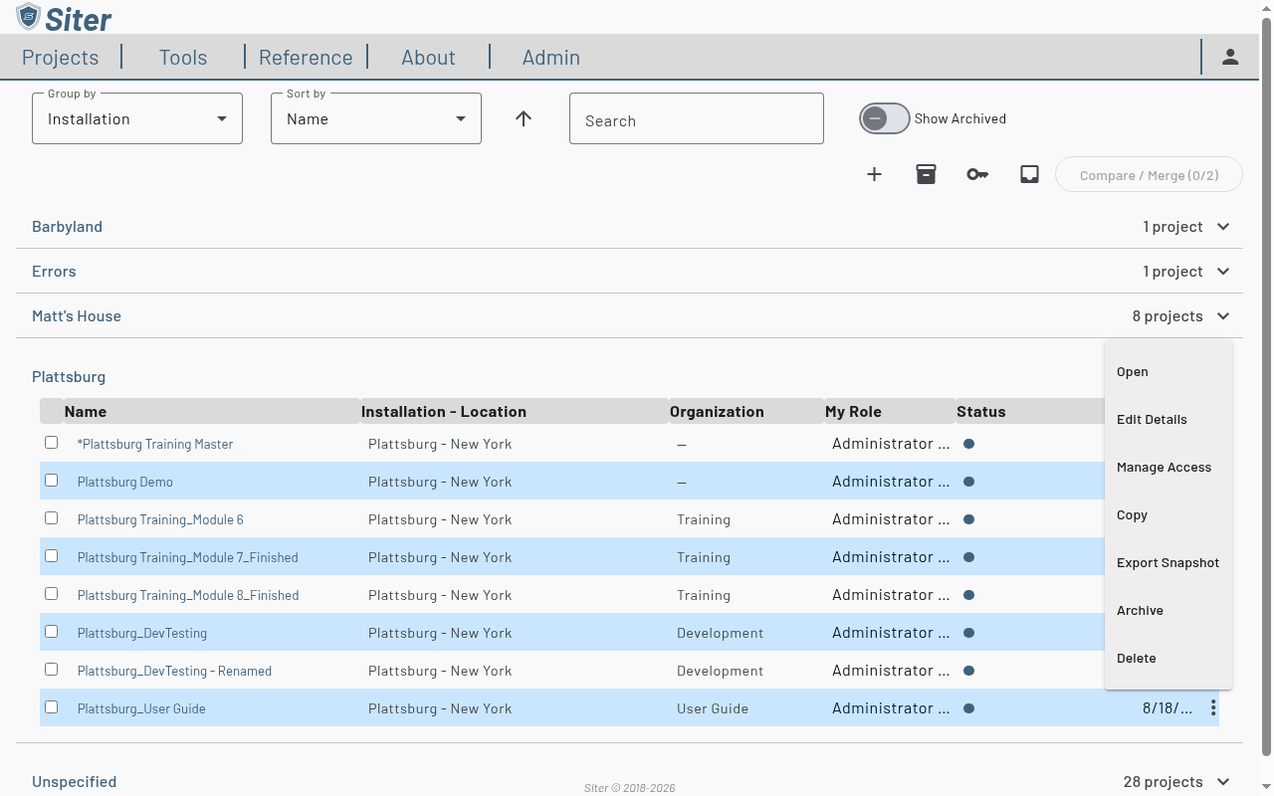Select Edit Details menu entry

point(1168,419)
